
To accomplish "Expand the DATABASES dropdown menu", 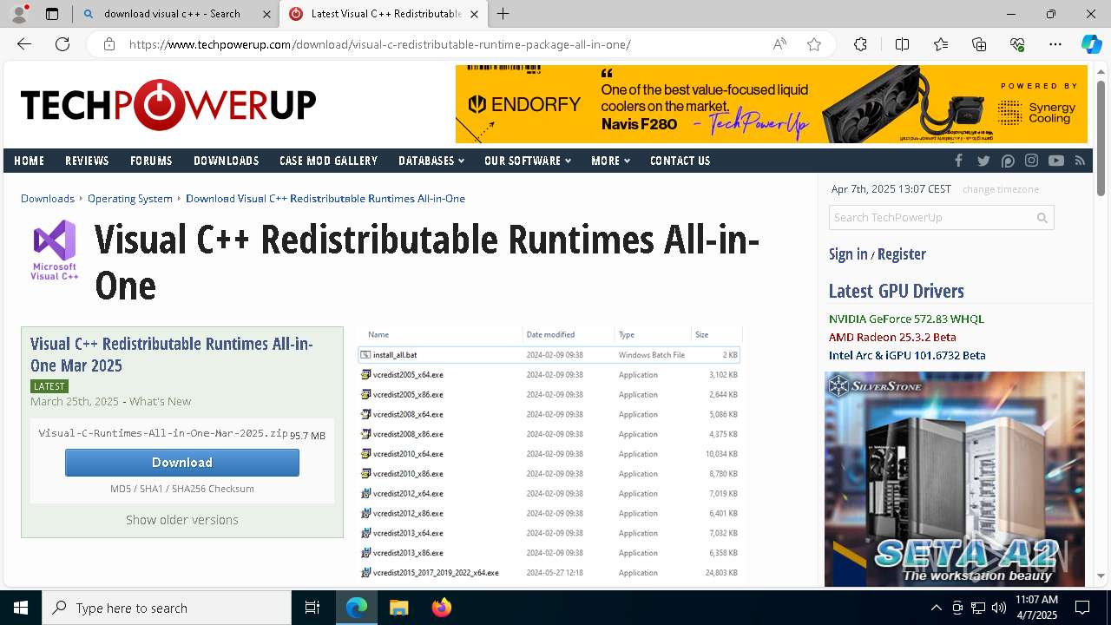I will tap(431, 161).
